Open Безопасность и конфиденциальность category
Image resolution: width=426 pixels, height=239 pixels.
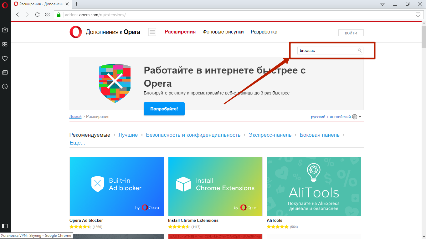click(x=193, y=135)
